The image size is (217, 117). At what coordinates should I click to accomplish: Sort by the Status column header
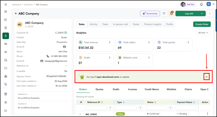point(152,102)
